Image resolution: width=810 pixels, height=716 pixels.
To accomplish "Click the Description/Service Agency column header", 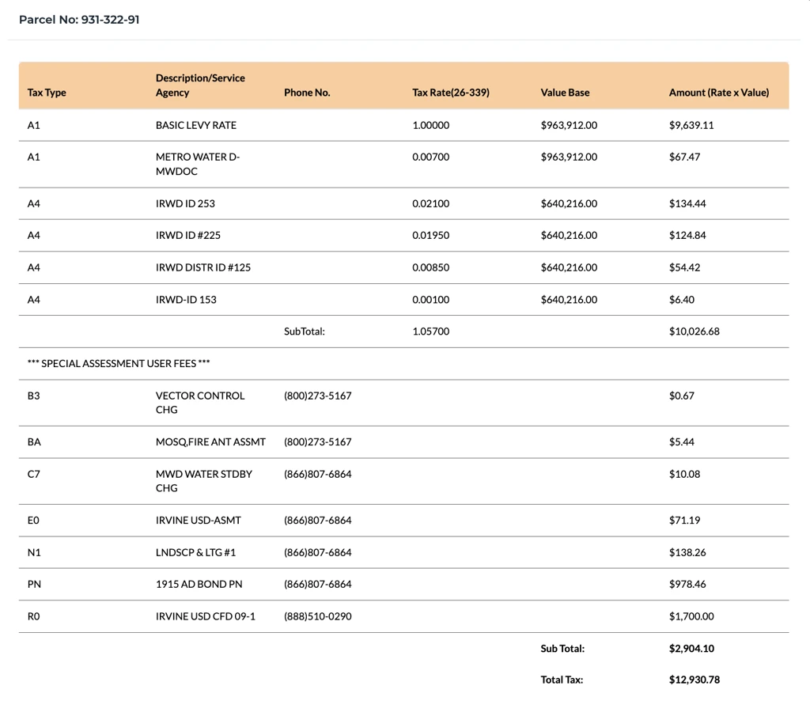I will click(200, 85).
